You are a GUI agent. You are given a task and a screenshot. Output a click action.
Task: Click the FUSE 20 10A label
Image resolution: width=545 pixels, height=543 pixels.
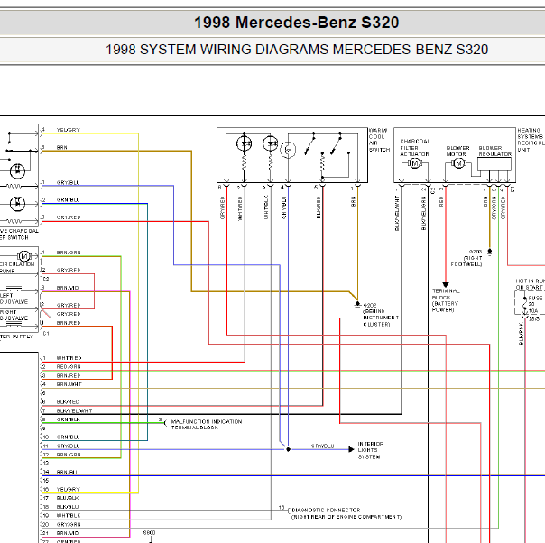(x=535, y=305)
